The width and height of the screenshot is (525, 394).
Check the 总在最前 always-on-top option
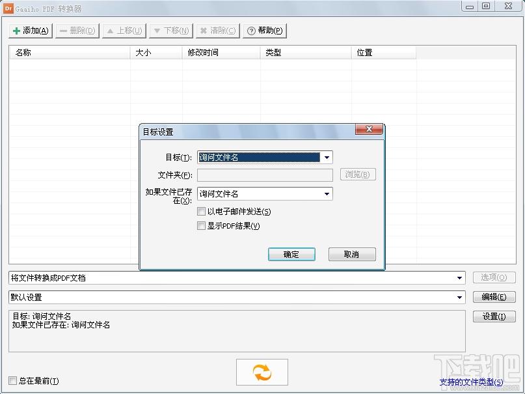pos(13,381)
